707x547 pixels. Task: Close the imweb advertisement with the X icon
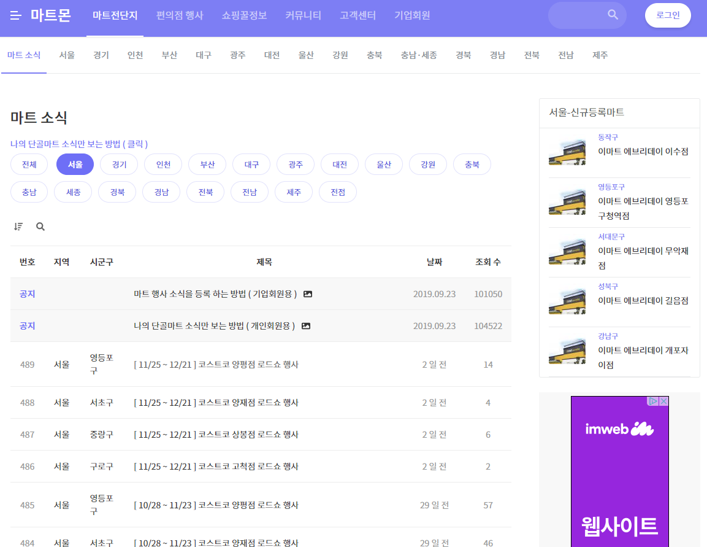pyautogui.click(x=664, y=401)
